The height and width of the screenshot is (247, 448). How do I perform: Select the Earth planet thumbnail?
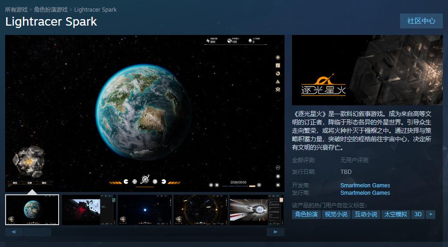(x=32, y=210)
